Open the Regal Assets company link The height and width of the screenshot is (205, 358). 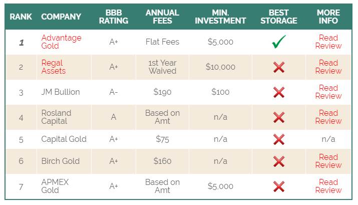54,67
